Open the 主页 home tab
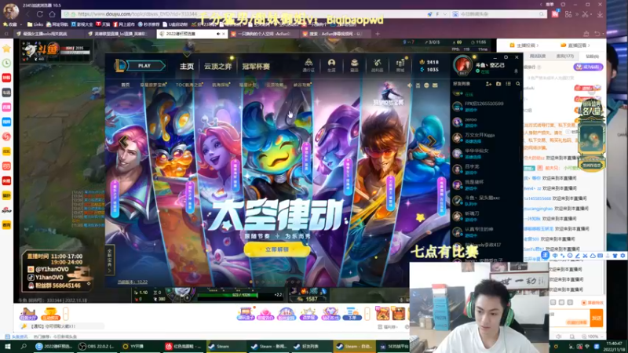628x353 pixels. click(187, 67)
